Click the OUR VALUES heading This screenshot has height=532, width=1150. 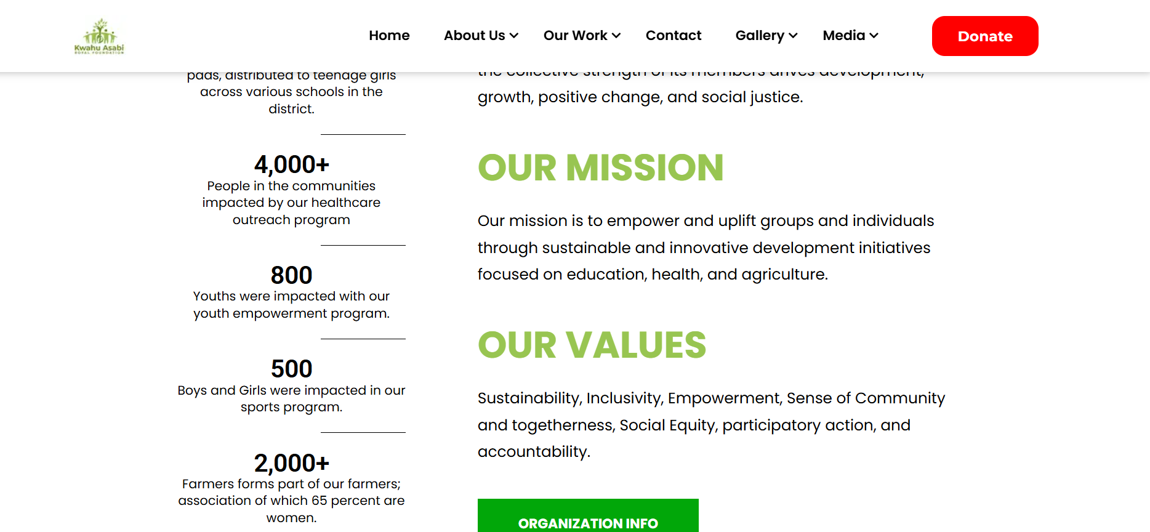click(x=592, y=345)
